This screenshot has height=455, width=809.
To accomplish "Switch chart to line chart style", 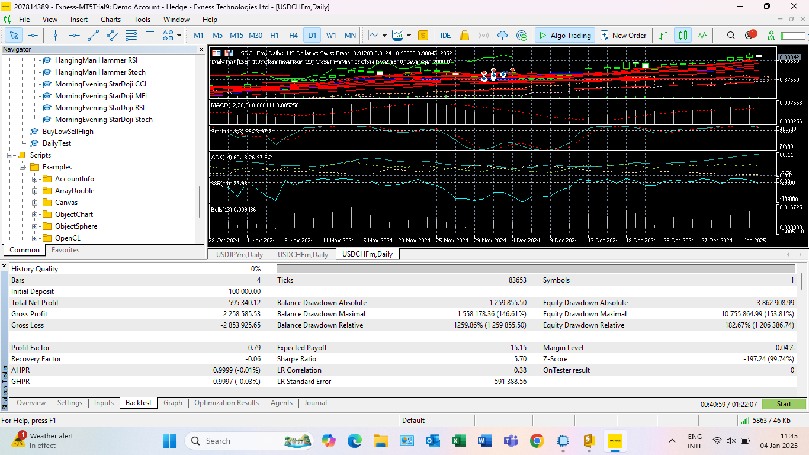I will [702, 36].
